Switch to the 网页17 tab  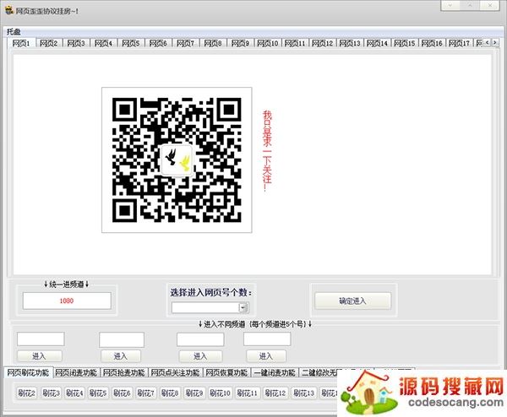point(459,43)
